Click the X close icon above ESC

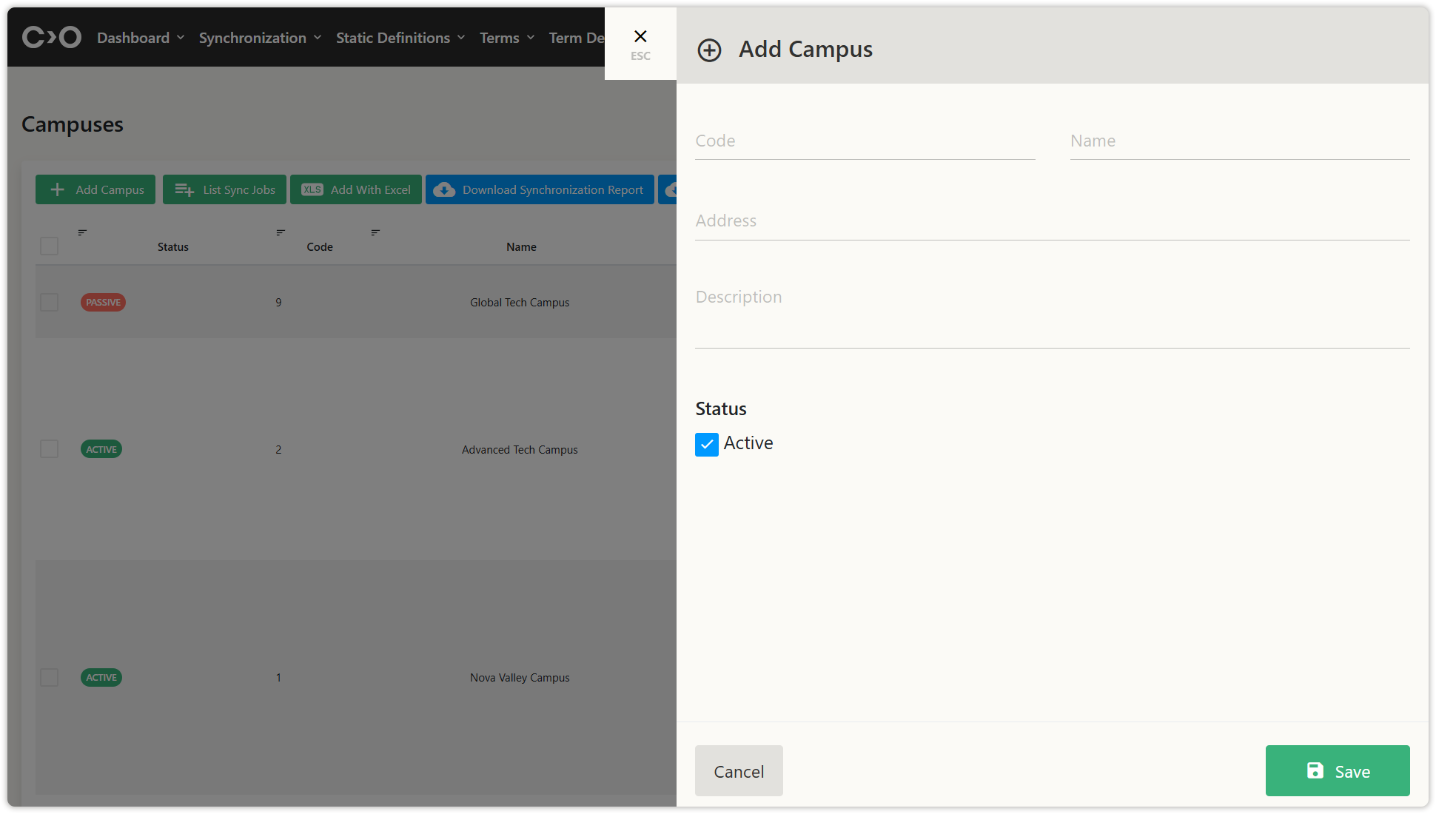(640, 36)
